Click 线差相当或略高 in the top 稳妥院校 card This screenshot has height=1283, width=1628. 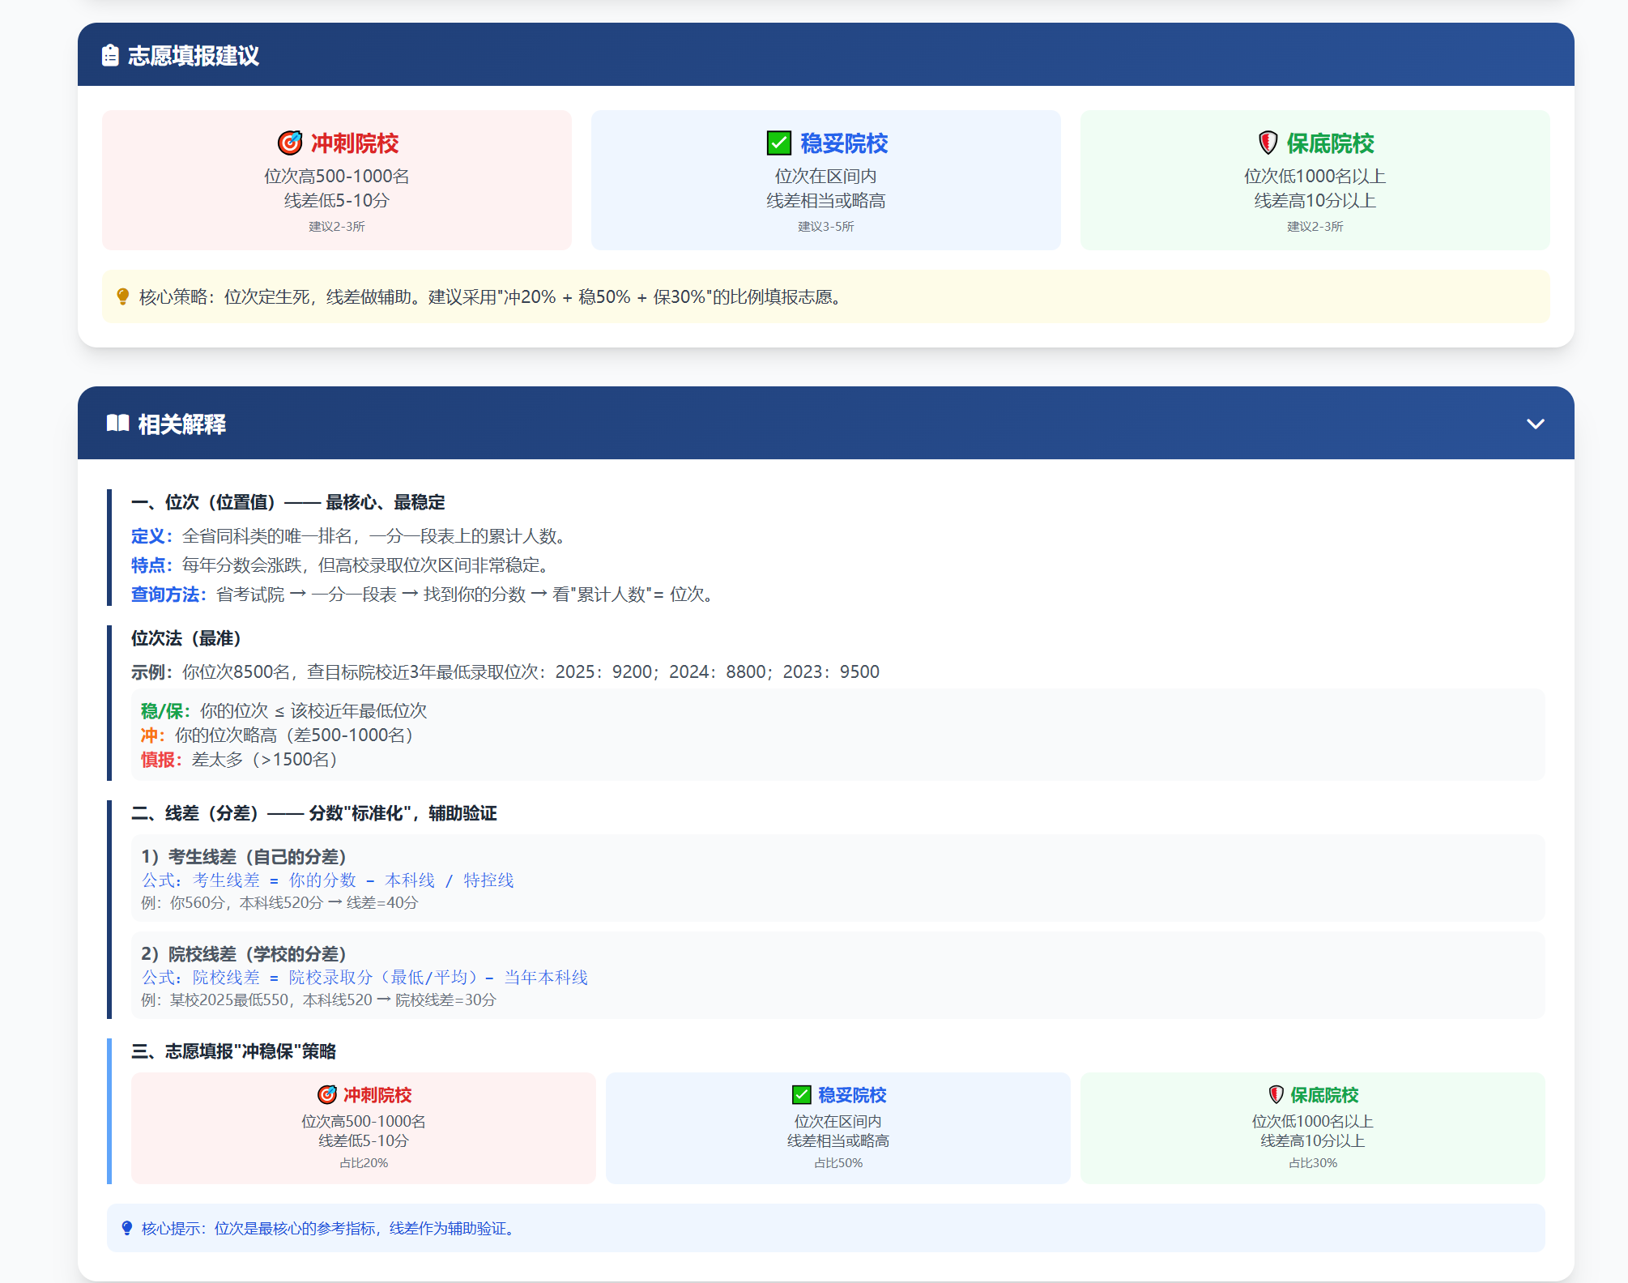click(826, 200)
